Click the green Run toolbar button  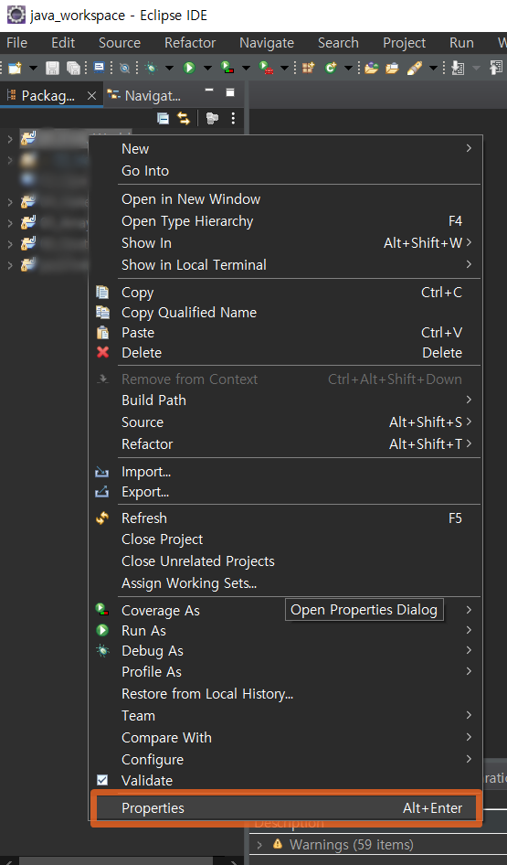[x=189, y=68]
